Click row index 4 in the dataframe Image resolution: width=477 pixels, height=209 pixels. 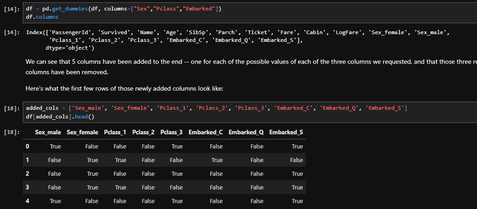[x=28, y=201]
